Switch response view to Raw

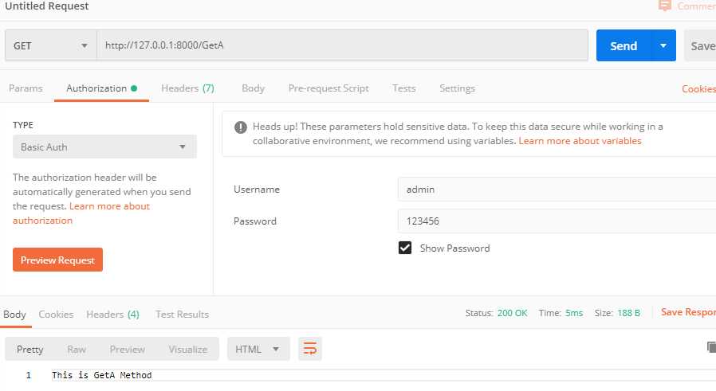pyautogui.click(x=77, y=349)
